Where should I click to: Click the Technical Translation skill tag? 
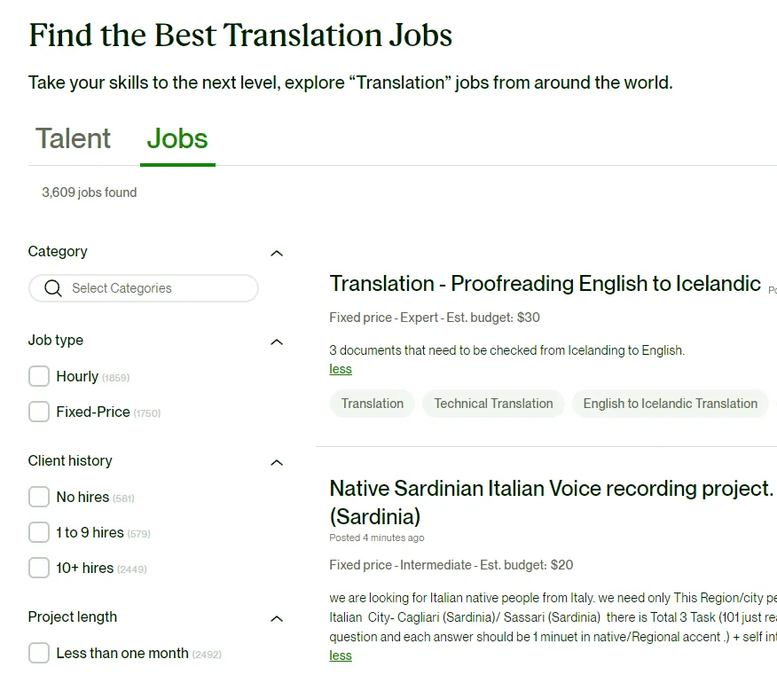tap(493, 404)
